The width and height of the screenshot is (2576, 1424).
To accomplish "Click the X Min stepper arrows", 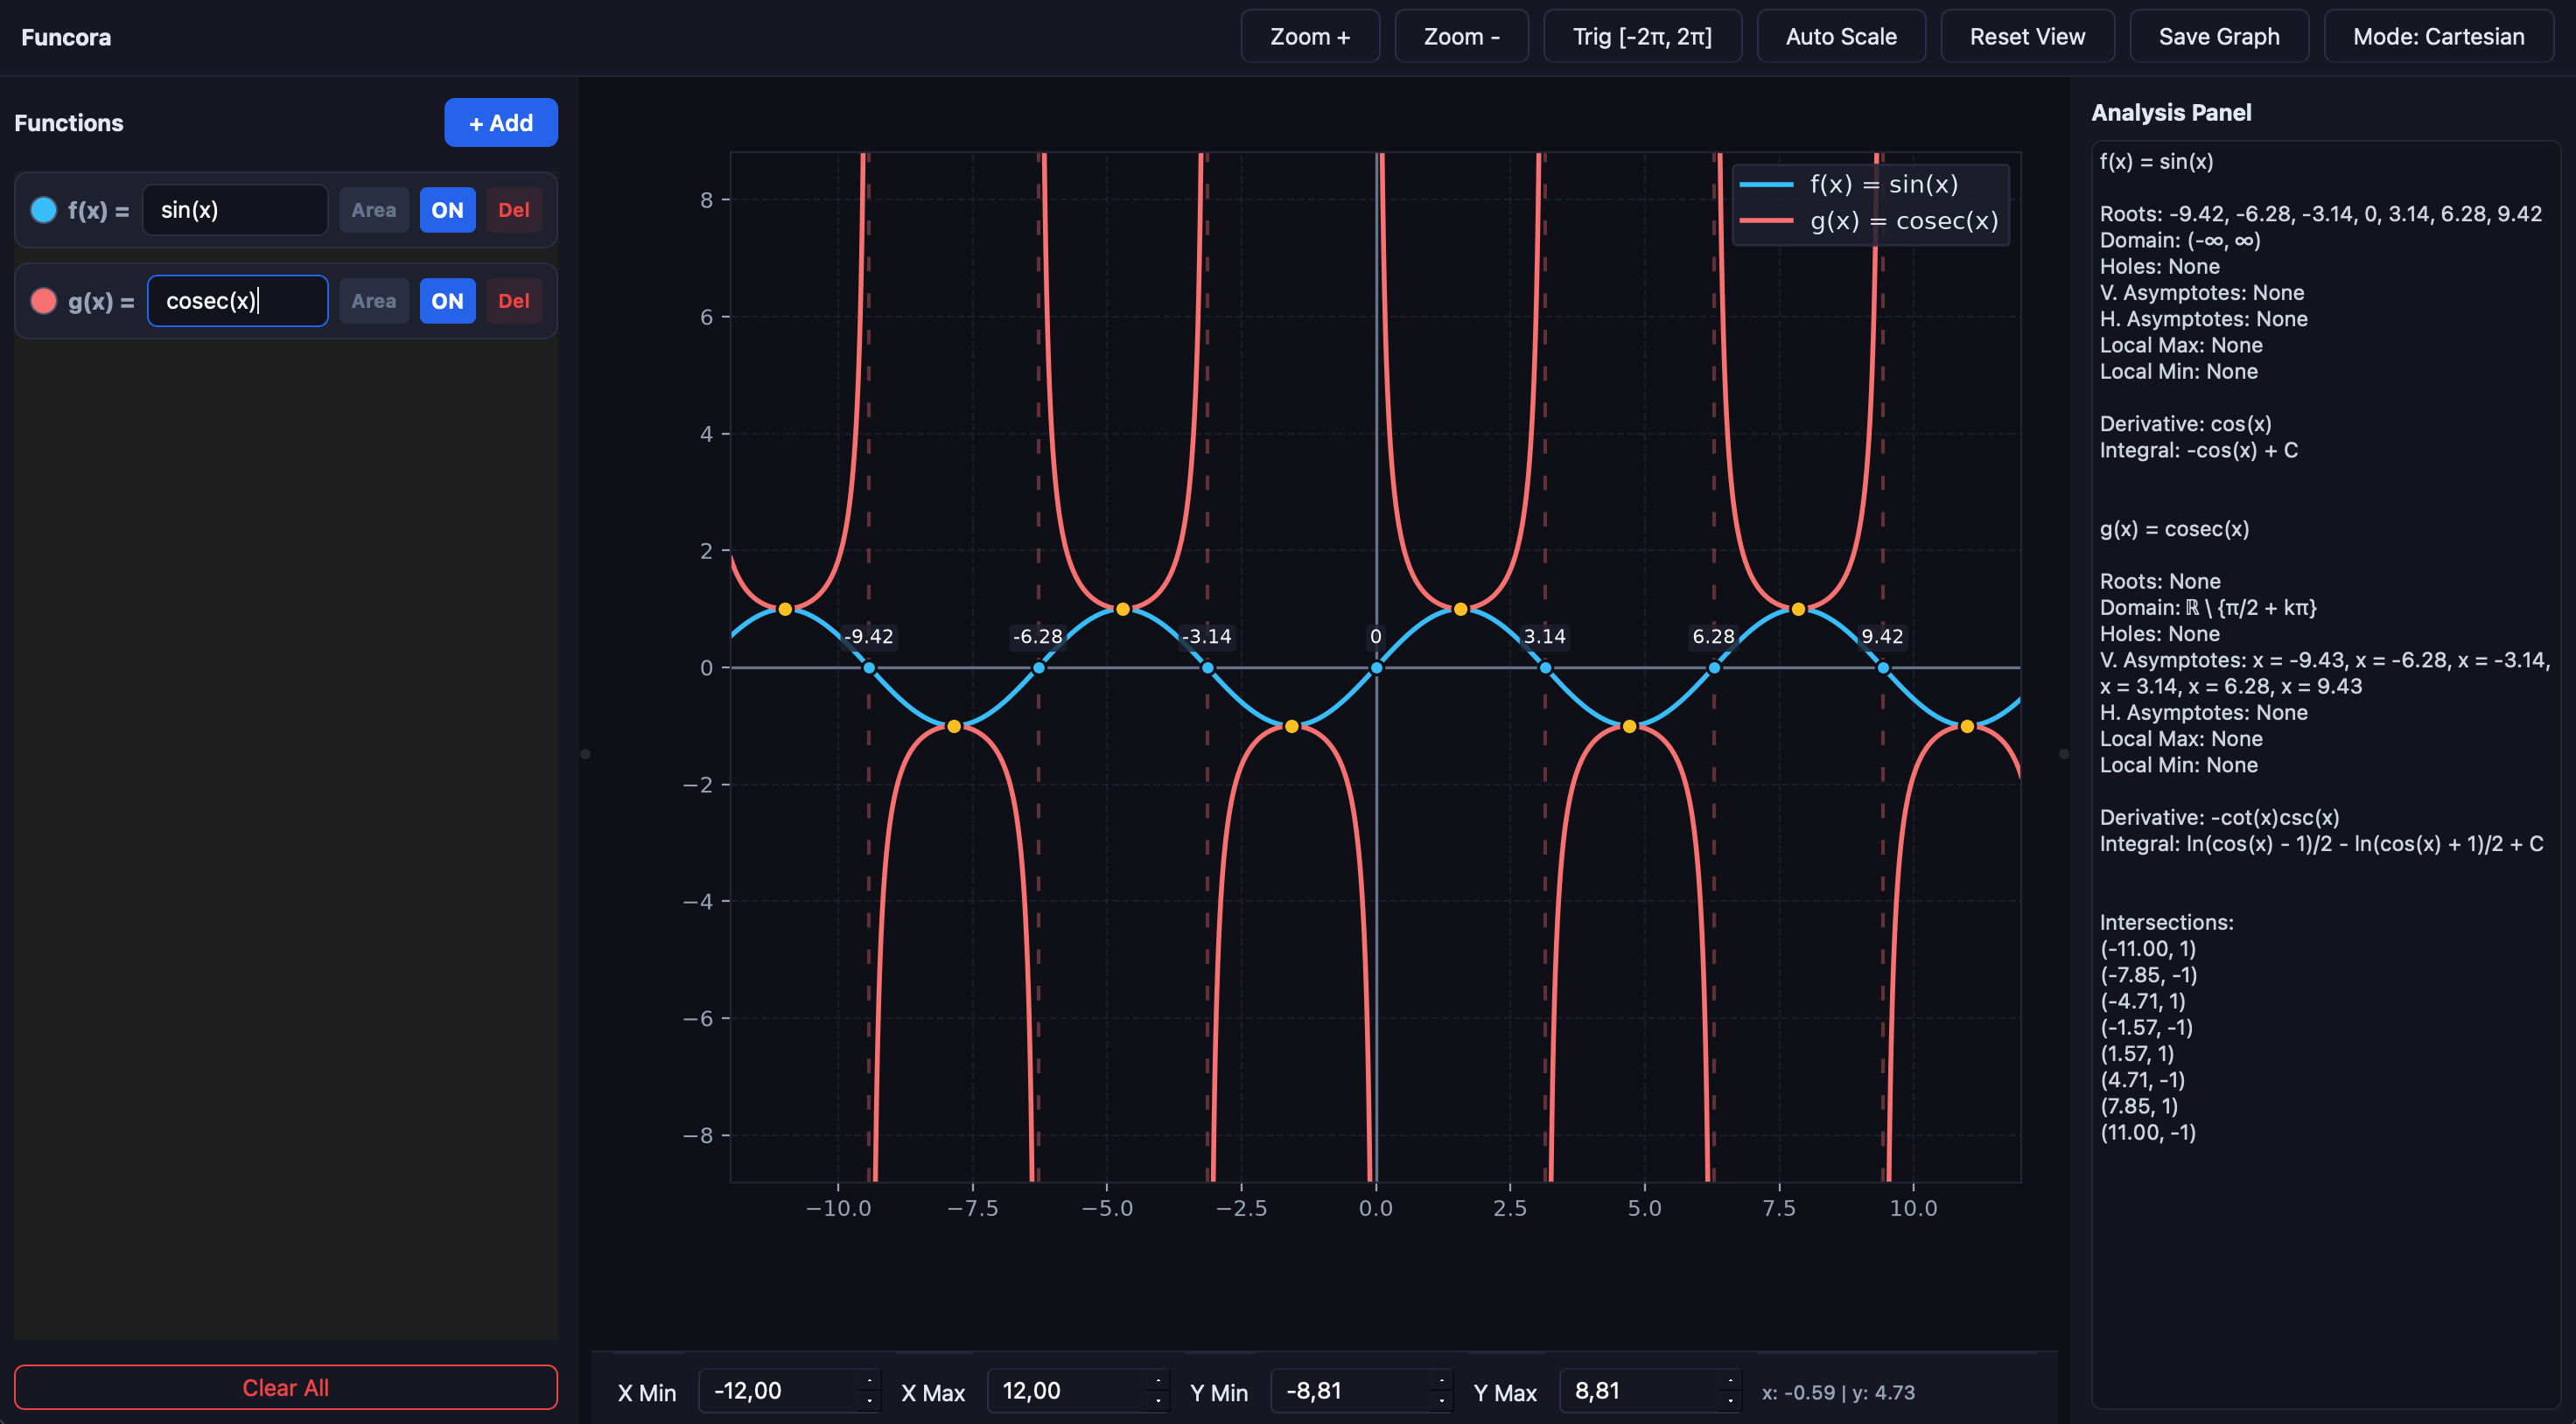I will (x=869, y=1391).
